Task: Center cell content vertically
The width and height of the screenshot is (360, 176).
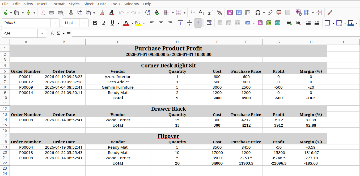Action: [x=189, y=23]
